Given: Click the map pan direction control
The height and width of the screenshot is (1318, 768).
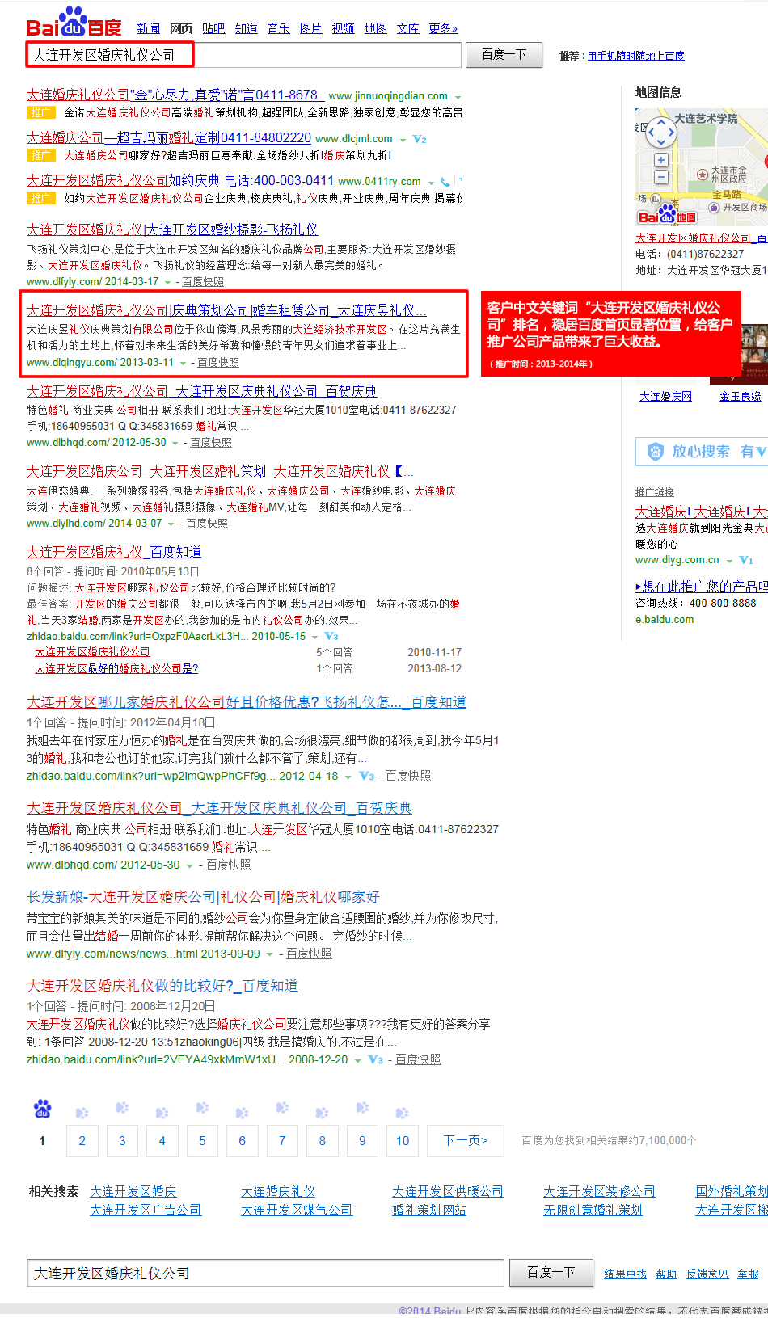Looking at the screenshot, I should [x=660, y=132].
